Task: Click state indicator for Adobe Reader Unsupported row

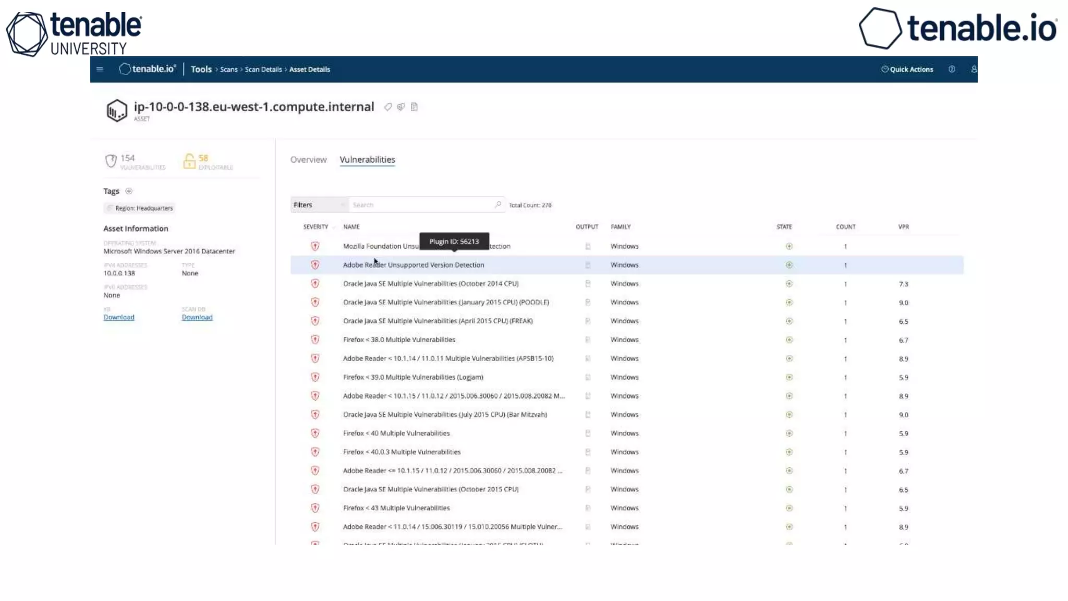Action: pos(789,265)
